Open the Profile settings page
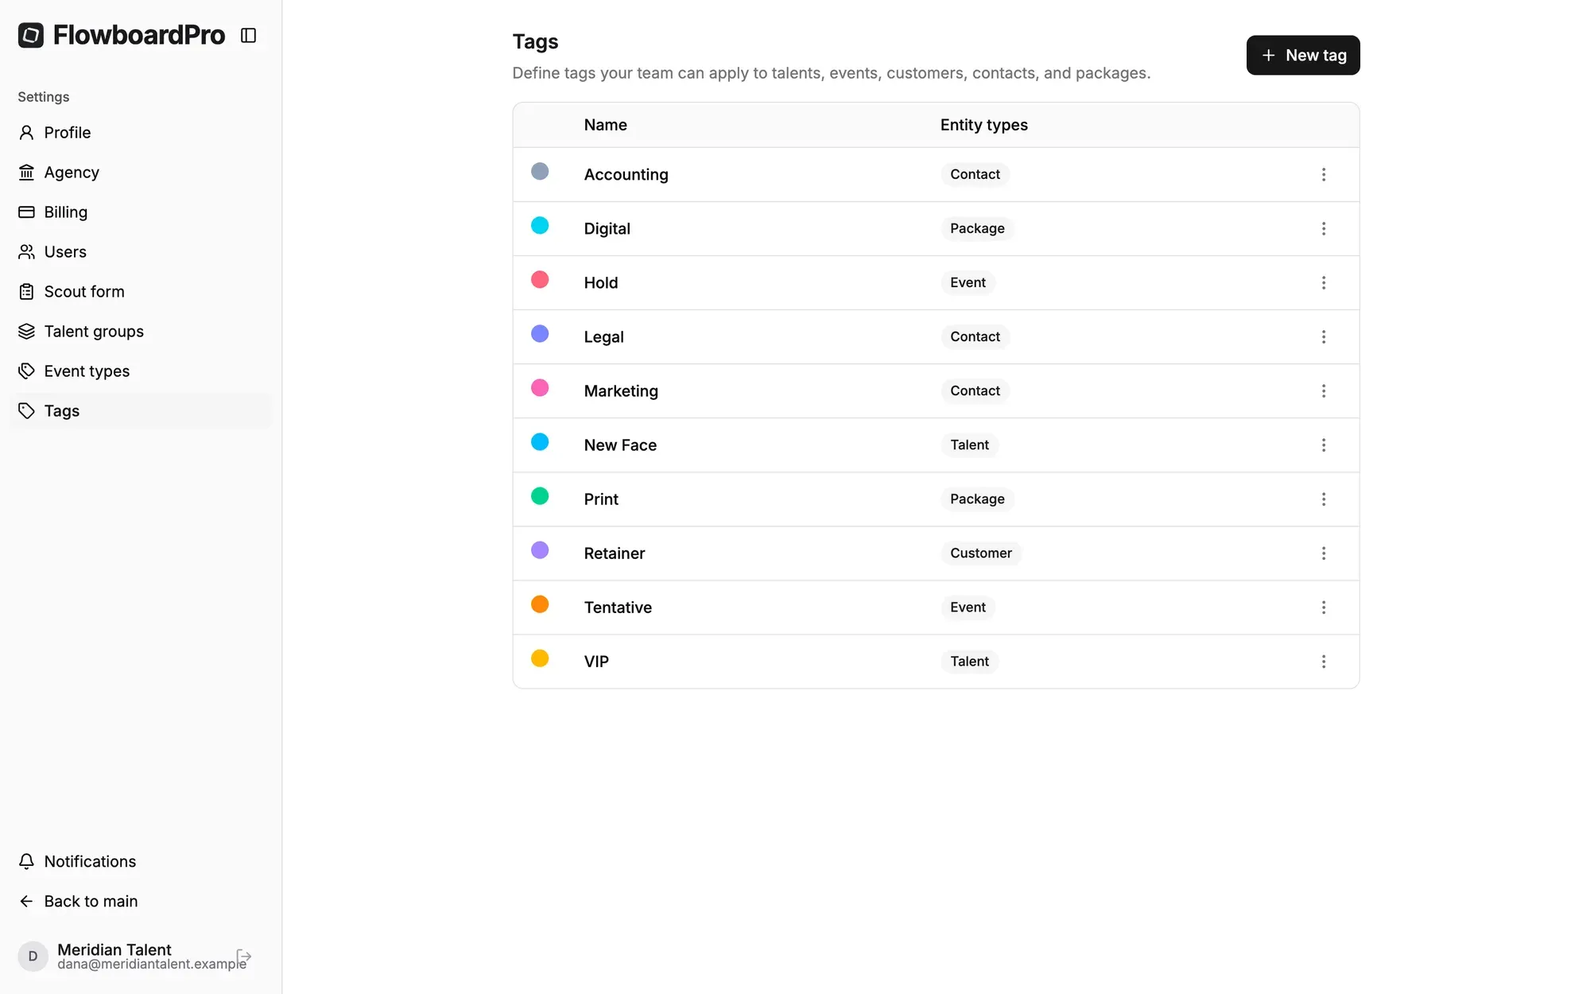1590x994 pixels. (x=141, y=133)
